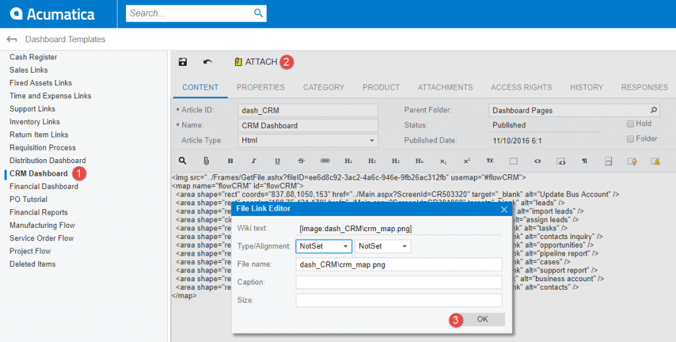The height and width of the screenshot is (342, 676).
Task: Switch to the ACCESS RIGHTS tab
Action: coord(522,88)
